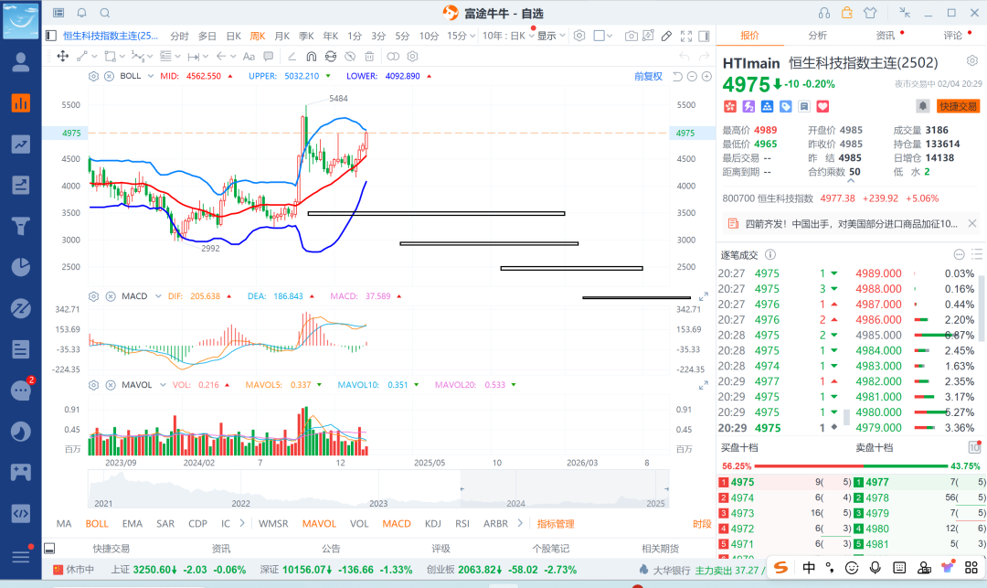Click the notification bell in title bar
Image resolution: width=987 pixels, height=588 pixels.
[x=82, y=13]
